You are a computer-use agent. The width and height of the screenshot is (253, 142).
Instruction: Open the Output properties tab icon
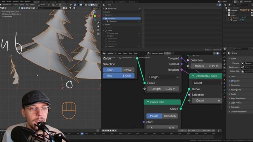(225, 61)
